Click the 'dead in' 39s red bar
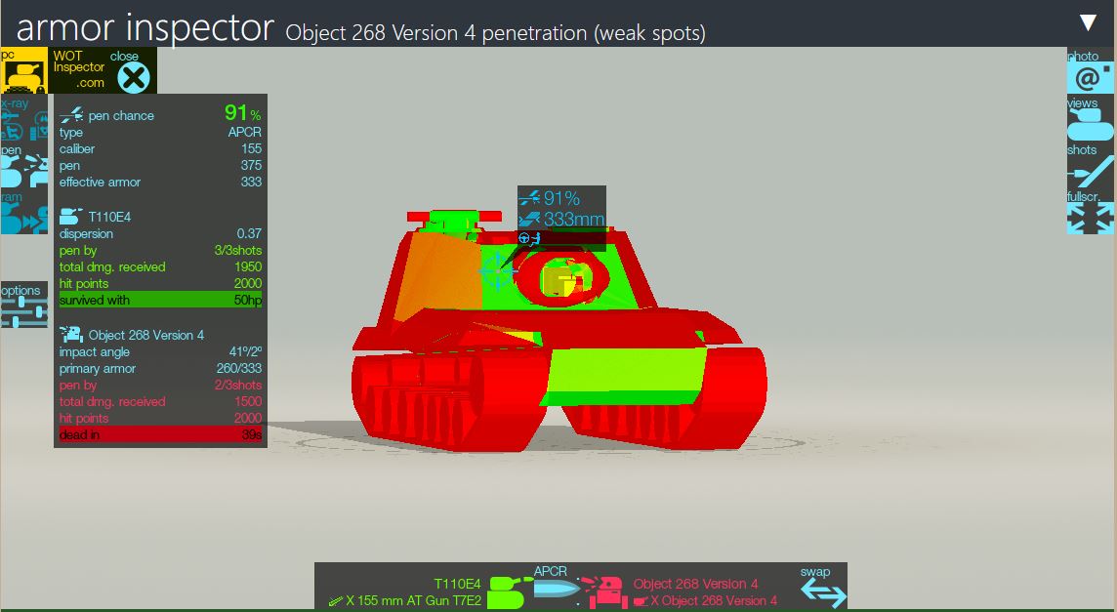This screenshot has width=1117, height=612. click(x=160, y=434)
